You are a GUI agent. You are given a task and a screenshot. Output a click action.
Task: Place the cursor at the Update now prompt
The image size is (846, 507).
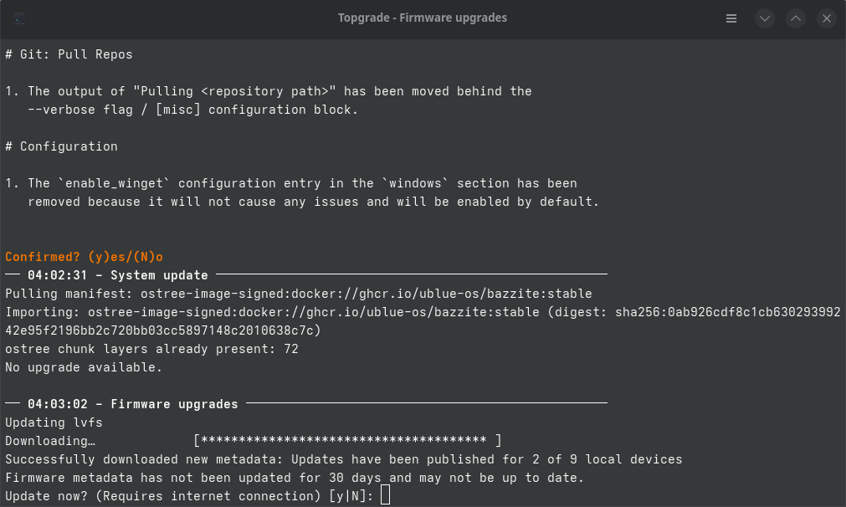click(384, 495)
